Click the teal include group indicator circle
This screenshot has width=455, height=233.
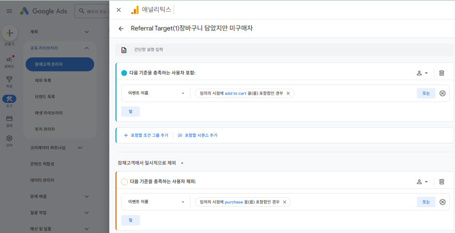124,73
